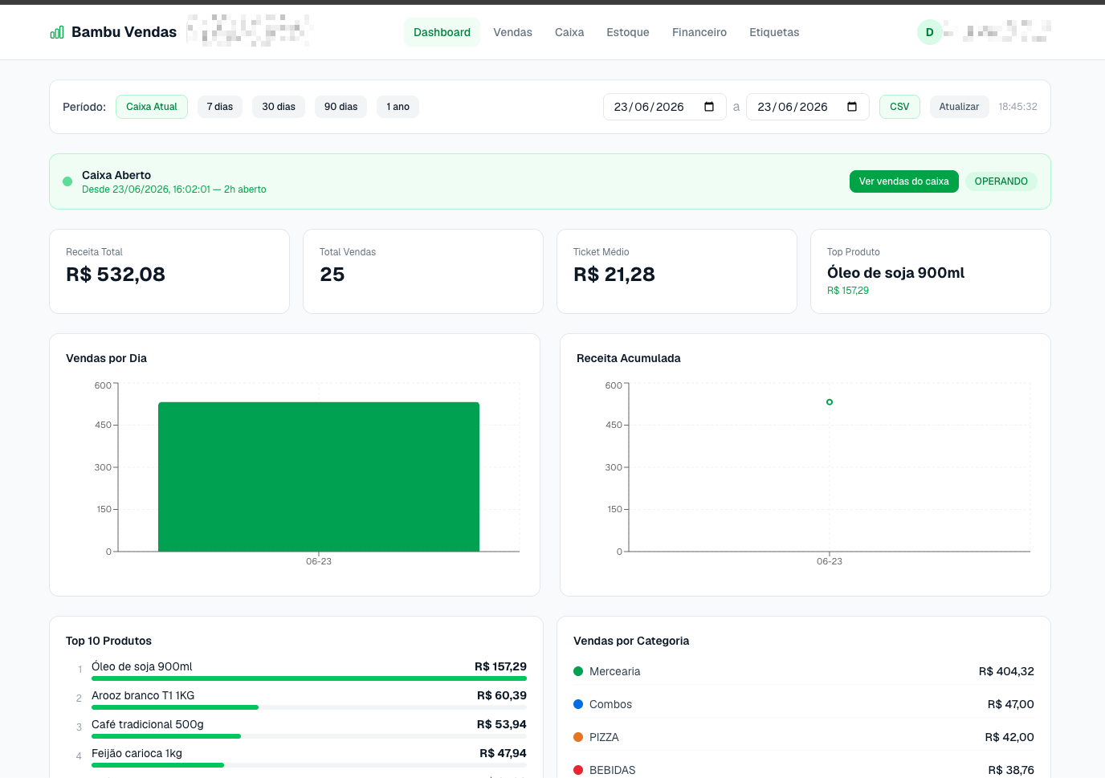Open calendar picker on end date field

(x=852, y=107)
